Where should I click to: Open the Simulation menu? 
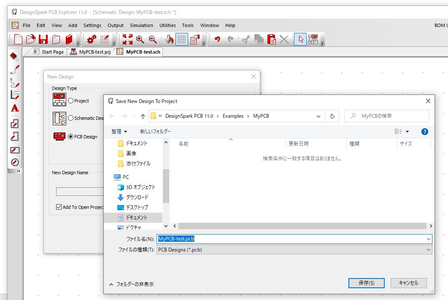(x=141, y=25)
